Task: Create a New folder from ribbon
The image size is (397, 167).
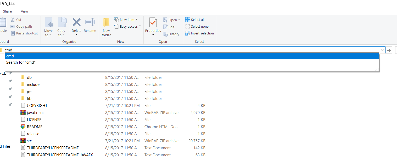Action: pyautogui.click(x=106, y=27)
